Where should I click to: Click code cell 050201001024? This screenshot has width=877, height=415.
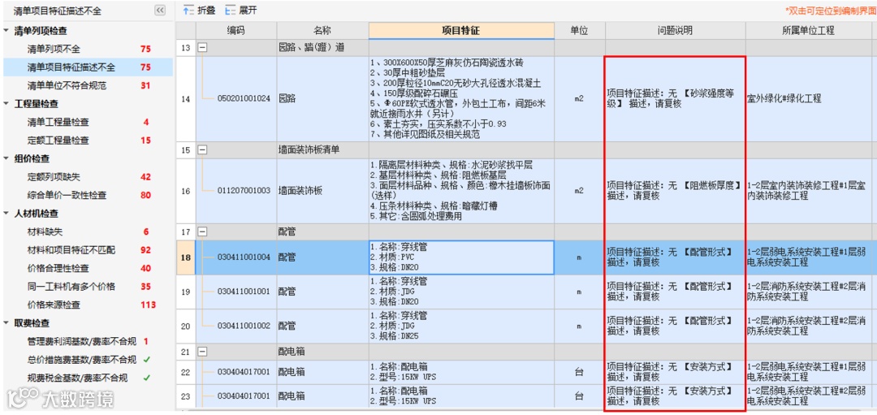pos(244,98)
